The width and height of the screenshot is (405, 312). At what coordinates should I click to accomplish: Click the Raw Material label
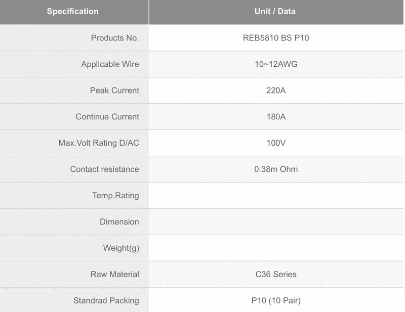click(115, 275)
